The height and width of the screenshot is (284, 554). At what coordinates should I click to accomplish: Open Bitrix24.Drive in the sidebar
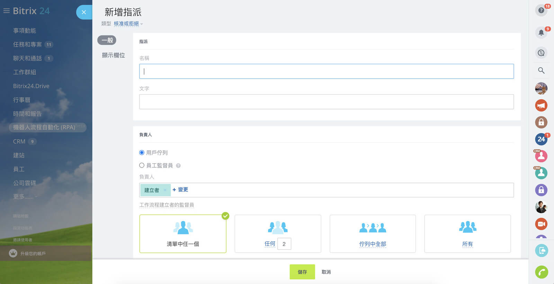coord(31,86)
